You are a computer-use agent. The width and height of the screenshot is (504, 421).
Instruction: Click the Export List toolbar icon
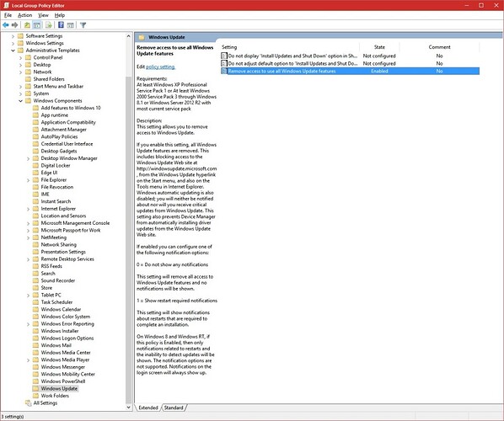pos(49,25)
